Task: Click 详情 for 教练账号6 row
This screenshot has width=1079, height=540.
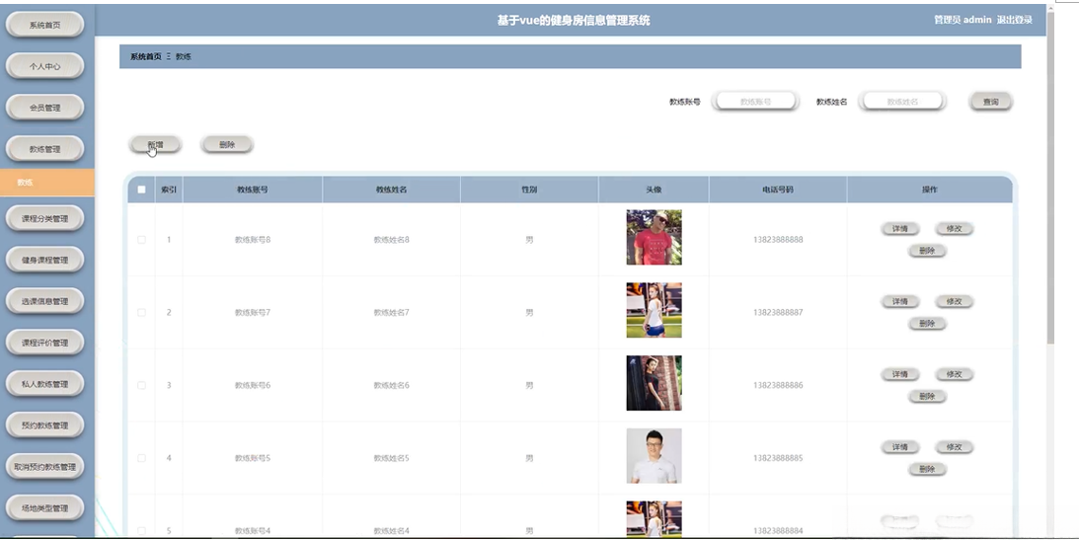Action: (x=900, y=374)
